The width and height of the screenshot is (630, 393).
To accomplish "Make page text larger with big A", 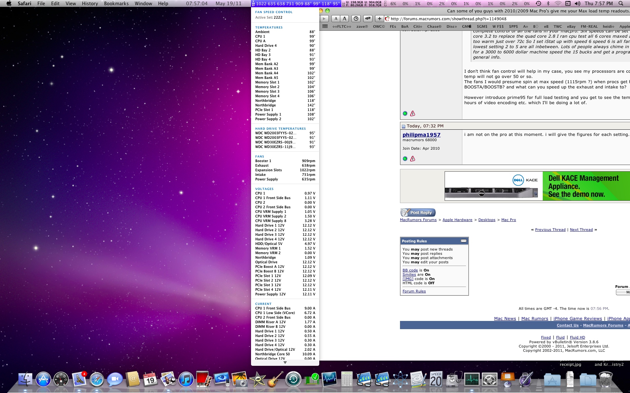I will [344, 19].
